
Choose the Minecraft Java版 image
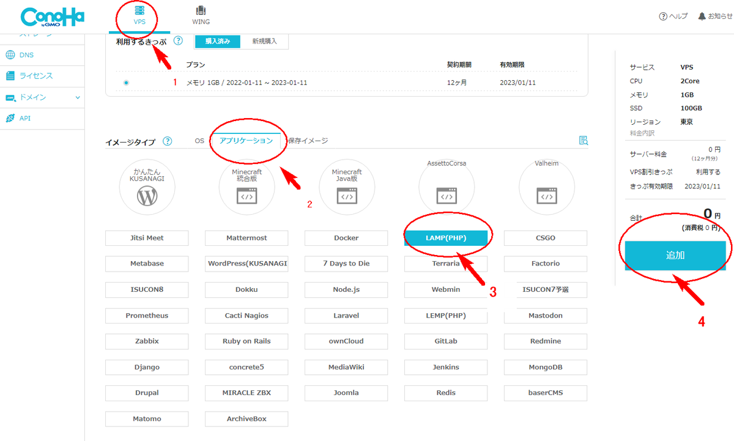point(347,187)
